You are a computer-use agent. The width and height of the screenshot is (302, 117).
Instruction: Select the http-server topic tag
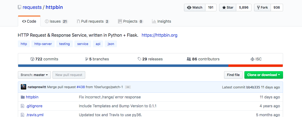click(43, 44)
